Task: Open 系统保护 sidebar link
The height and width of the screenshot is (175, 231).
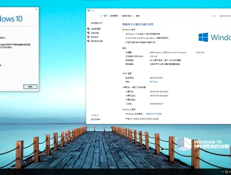Action: [x=95, y=37]
